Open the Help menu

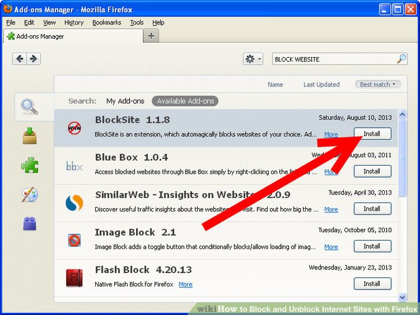(158, 22)
